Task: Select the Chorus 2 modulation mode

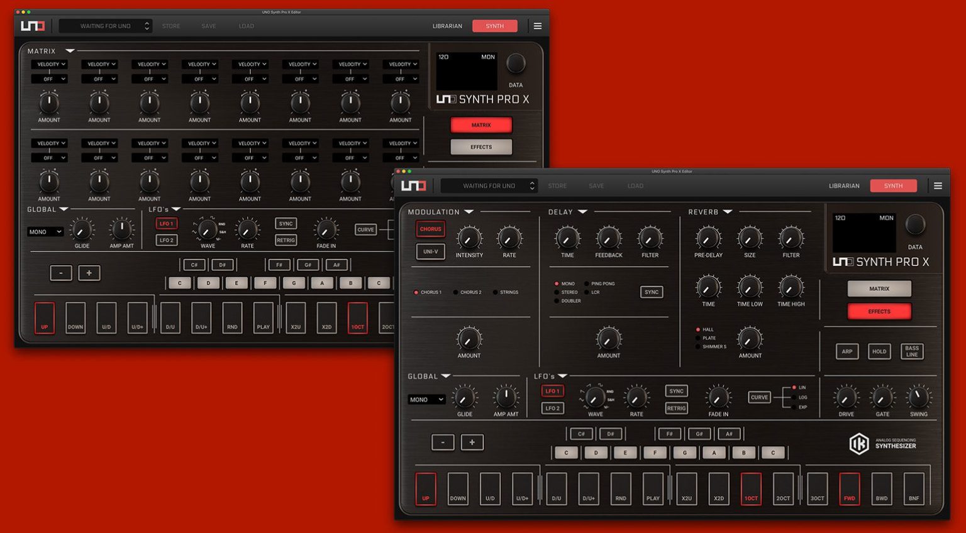Action: point(469,292)
